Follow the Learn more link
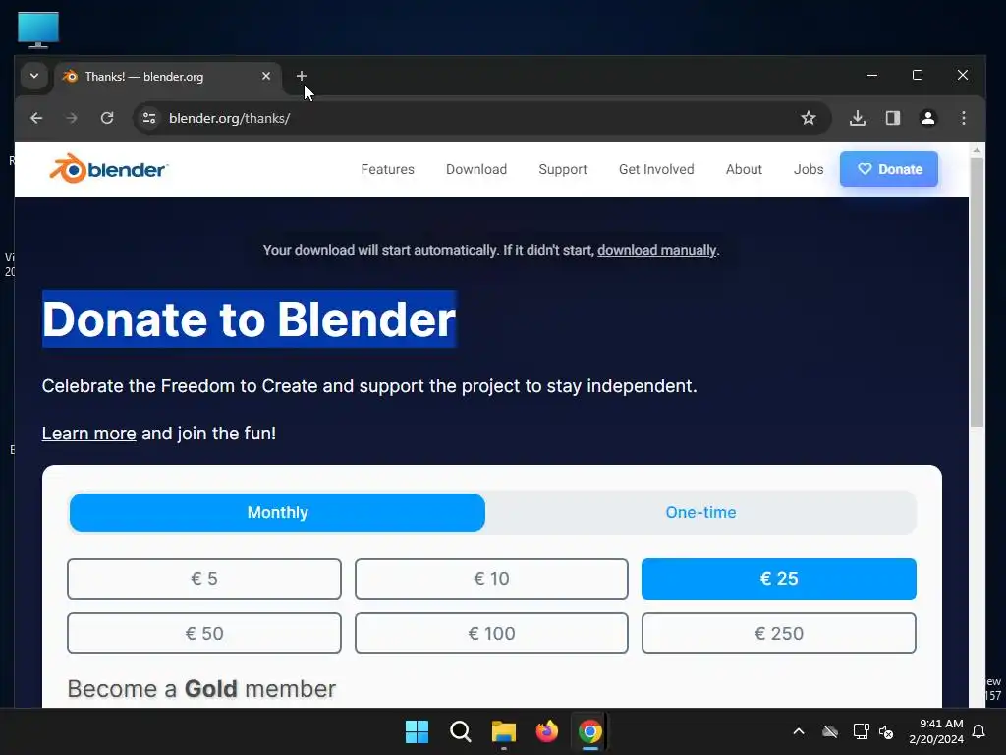The image size is (1006, 755). tap(88, 434)
